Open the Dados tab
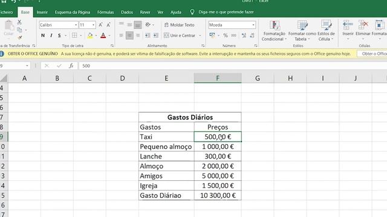Viewport: 387px width, 217px height. [127, 12]
